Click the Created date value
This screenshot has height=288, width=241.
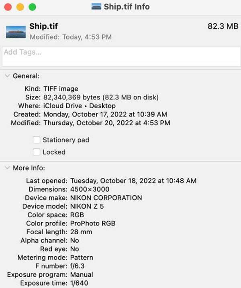(105, 114)
